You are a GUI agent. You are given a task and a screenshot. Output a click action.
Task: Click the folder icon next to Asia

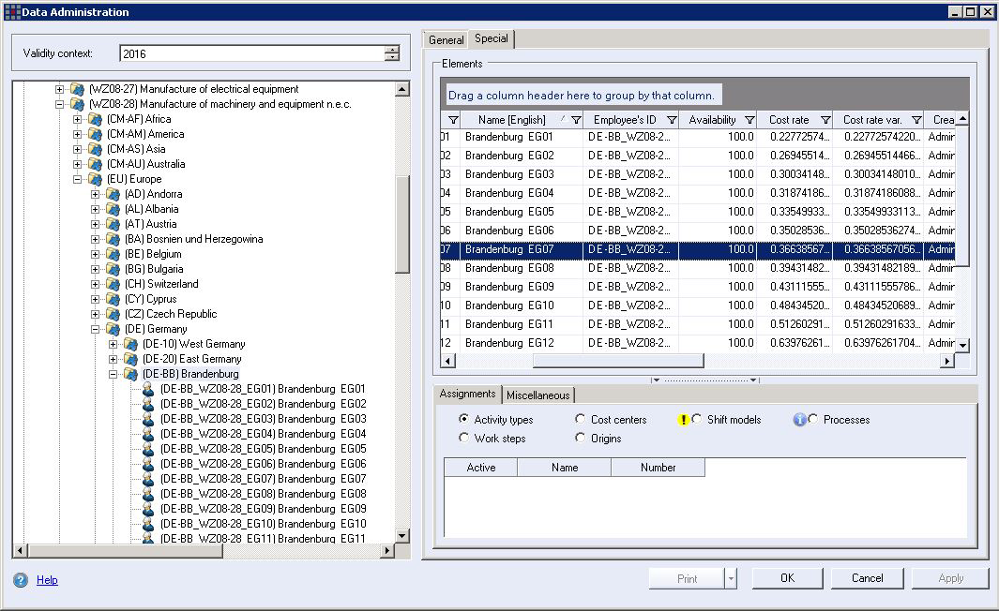(x=95, y=149)
